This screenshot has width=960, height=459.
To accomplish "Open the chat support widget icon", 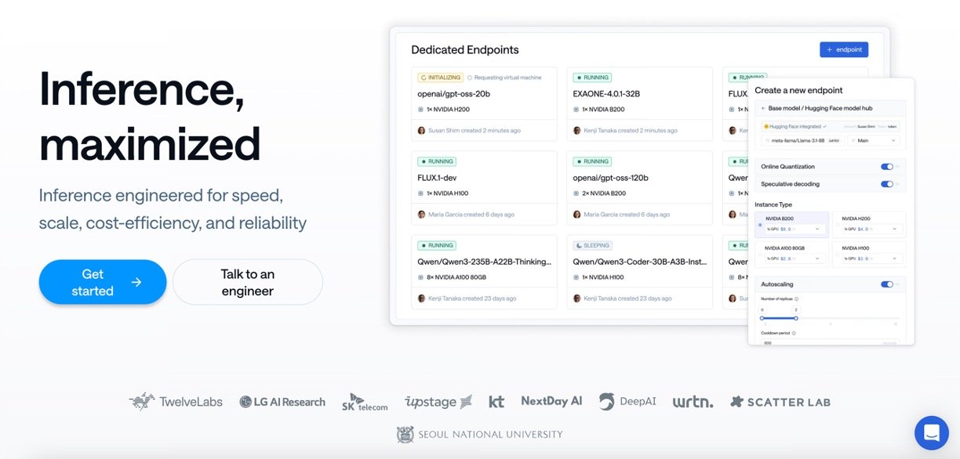I will tap(932, 433).
